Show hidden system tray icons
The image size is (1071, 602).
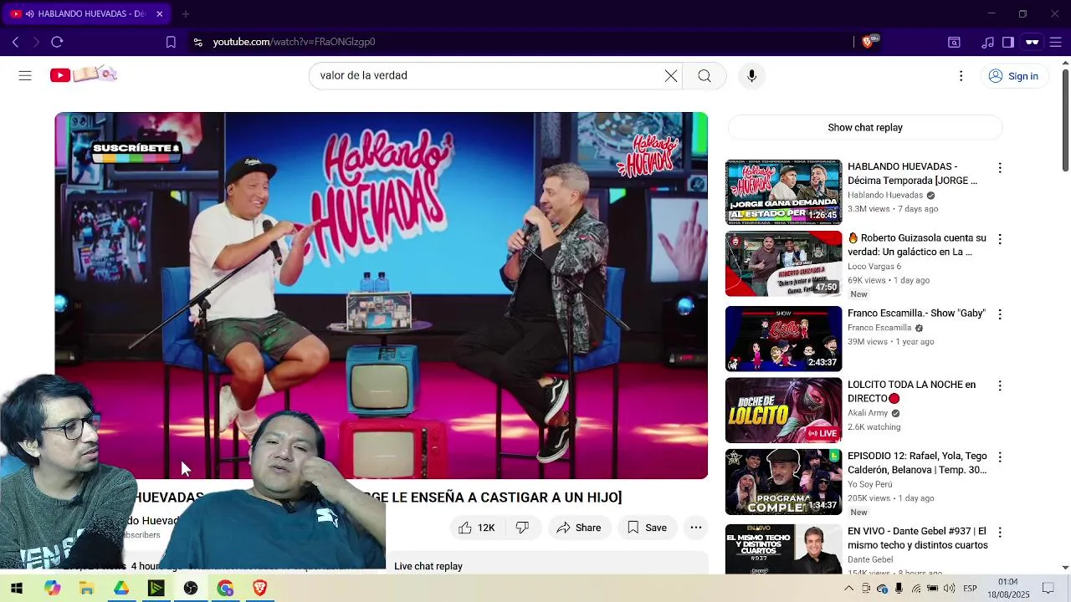click(848, 589)
